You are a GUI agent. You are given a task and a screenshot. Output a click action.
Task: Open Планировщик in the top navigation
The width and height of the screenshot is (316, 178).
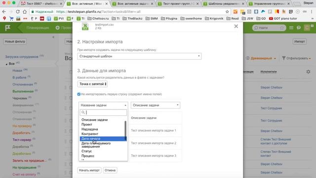point(38,28)
